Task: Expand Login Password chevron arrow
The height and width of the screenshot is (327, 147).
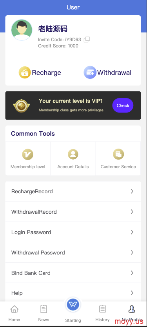Action: click(x=132, y=232)
